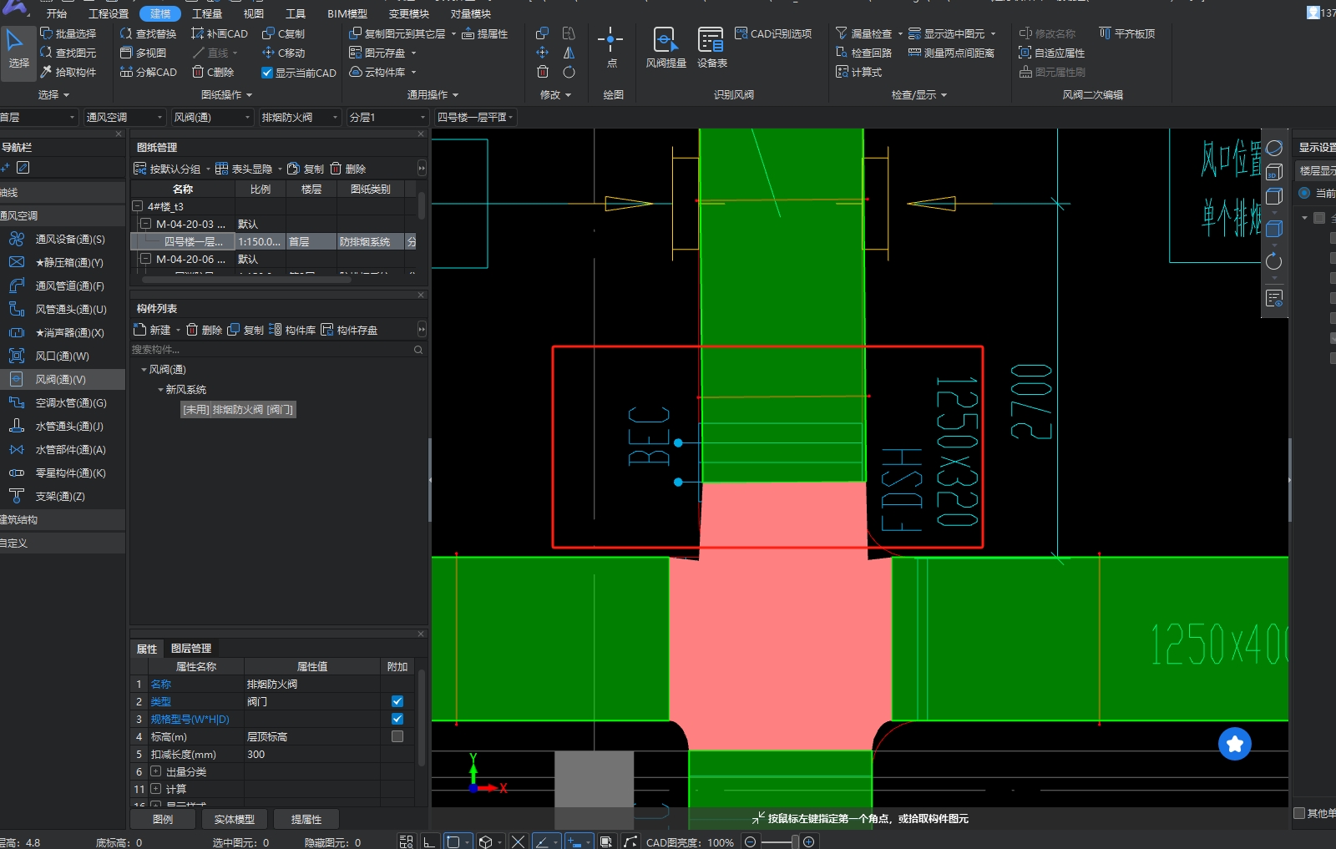
Task: Click 新建 in component list toolbar
Action: [152, 330]
